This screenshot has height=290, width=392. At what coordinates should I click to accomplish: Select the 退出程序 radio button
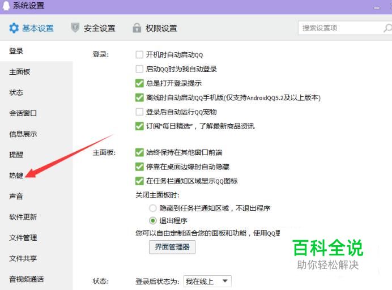pyautogui.click(x=153, y=221)
